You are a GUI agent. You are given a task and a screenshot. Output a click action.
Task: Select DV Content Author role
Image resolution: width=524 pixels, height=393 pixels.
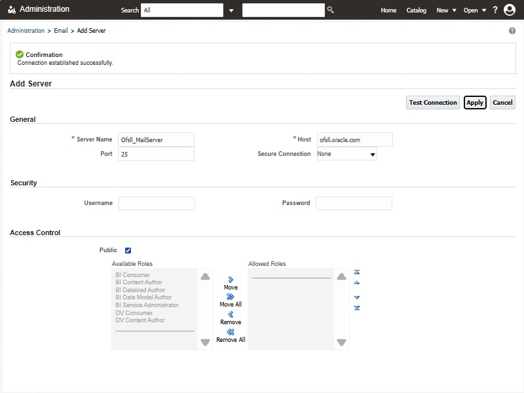[140, 320]
